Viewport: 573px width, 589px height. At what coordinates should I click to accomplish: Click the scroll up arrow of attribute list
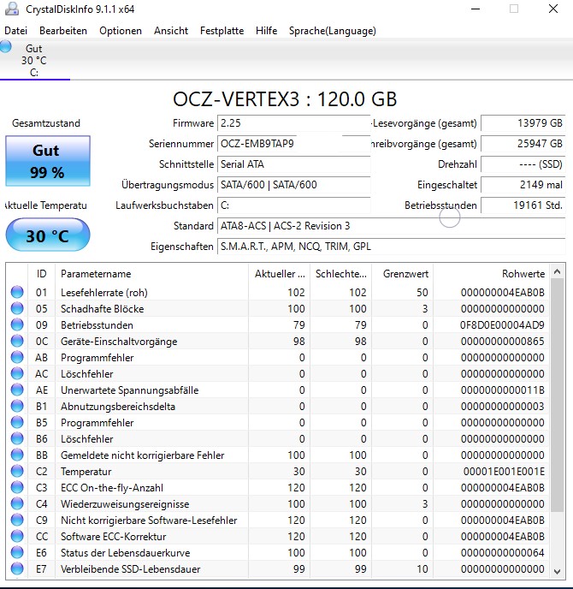558,271
